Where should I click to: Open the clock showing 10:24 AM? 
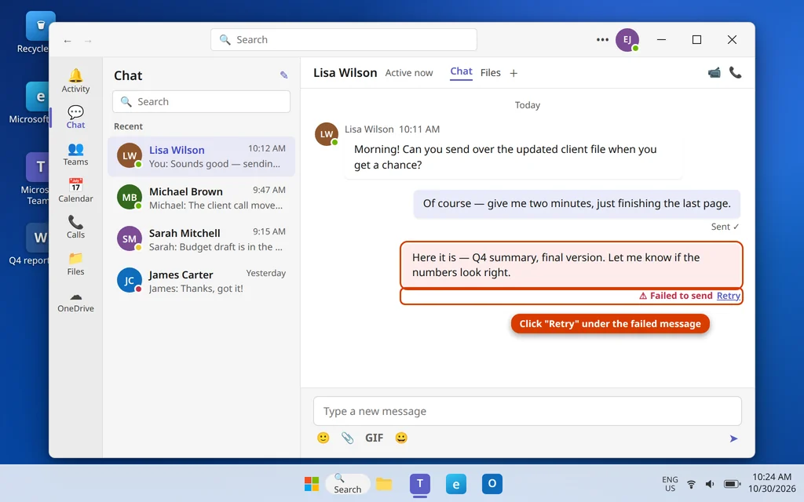tap(772, 482)
